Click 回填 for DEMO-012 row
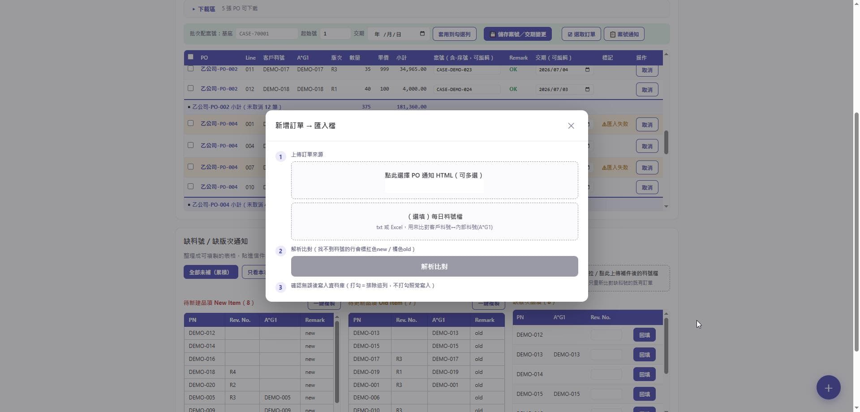The image size is (860, 412). coord(644,335)
